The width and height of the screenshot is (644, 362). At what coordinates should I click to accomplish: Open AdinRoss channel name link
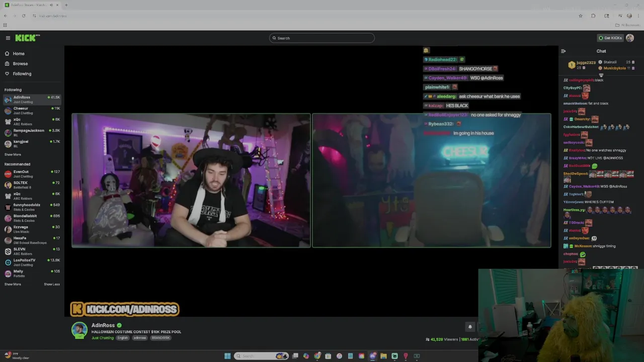point(103,325)
